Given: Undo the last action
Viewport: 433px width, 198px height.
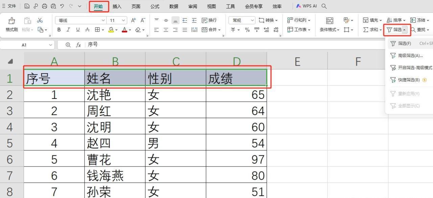Looking at the screenshot, I should (x=62, y=6).
